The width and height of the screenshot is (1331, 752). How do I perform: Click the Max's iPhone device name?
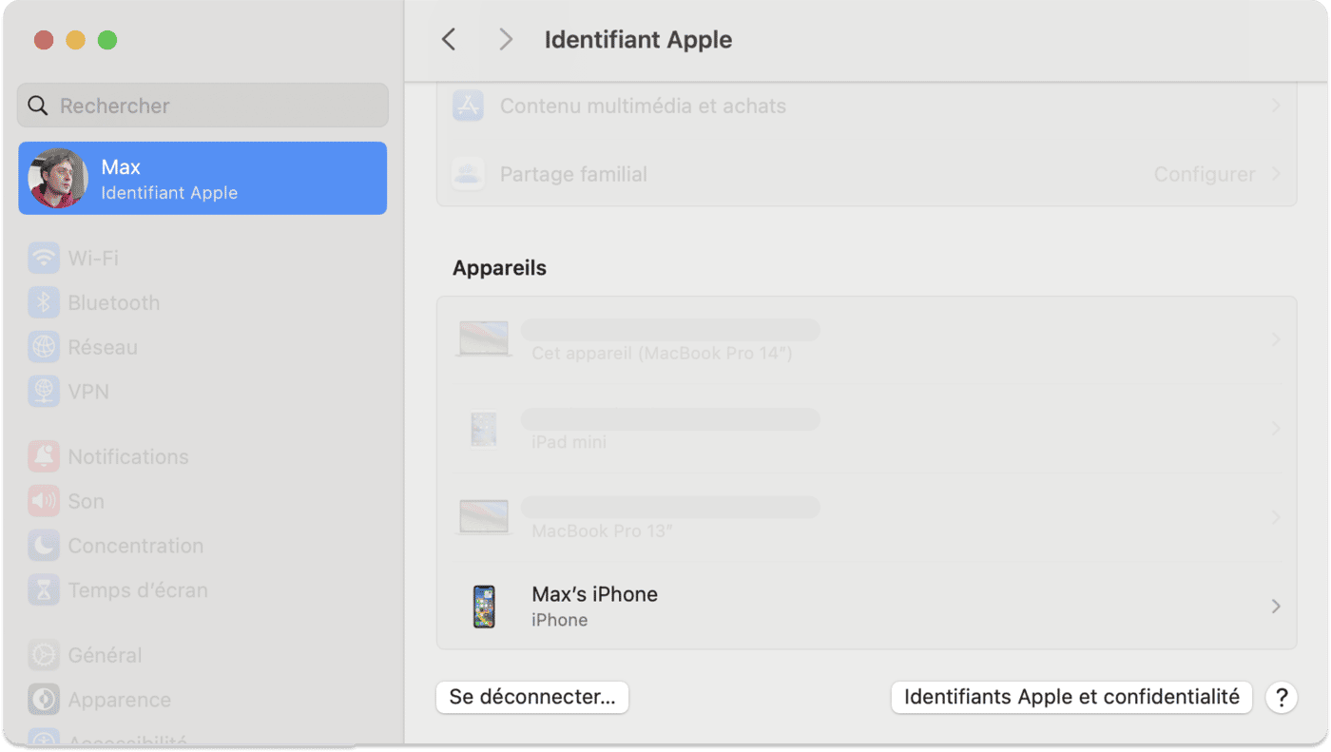pos(595,594)
